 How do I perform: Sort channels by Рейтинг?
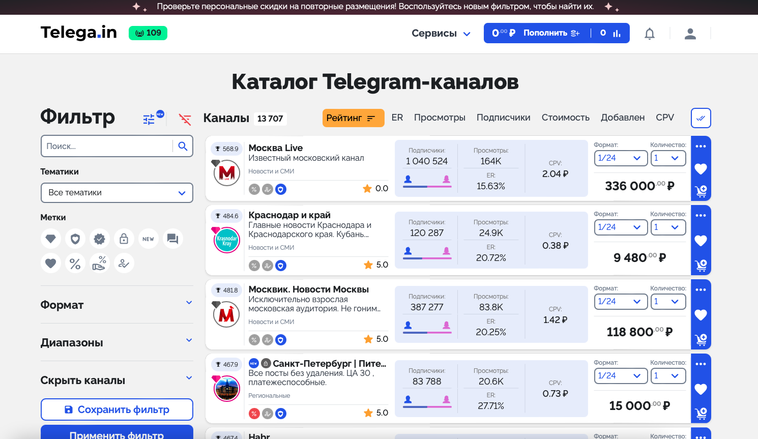click(353, 118)
